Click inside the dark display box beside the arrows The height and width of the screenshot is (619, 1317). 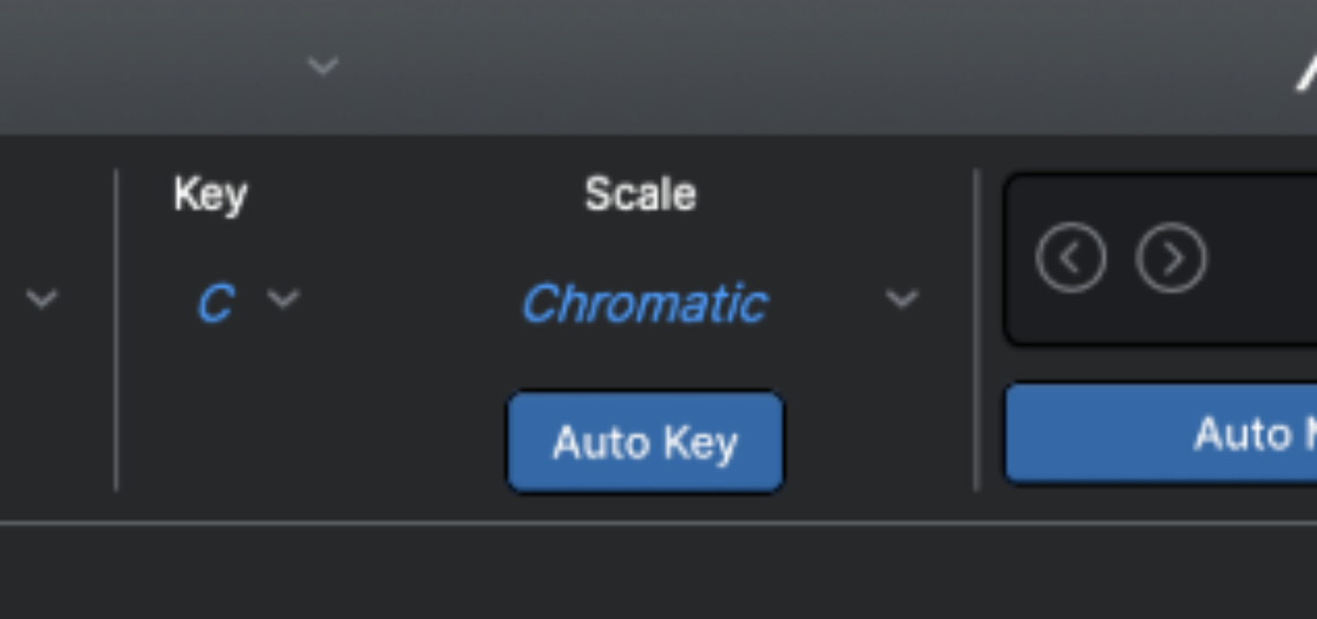click(1262, 259)
